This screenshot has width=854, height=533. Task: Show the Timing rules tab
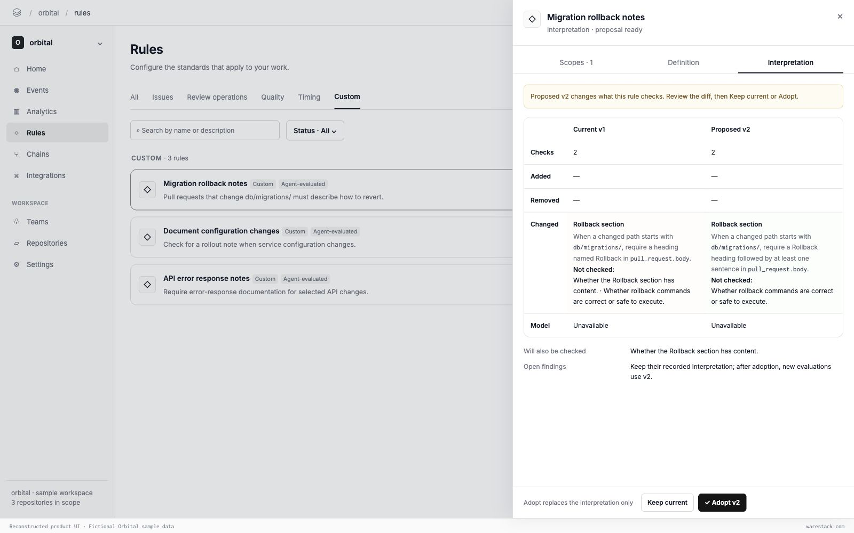[x=309, y=98]
